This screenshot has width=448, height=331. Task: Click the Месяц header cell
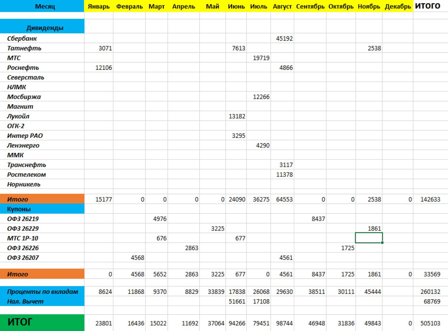click(42, 6)
